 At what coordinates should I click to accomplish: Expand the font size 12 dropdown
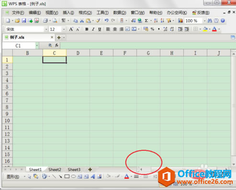click(64, 29)
